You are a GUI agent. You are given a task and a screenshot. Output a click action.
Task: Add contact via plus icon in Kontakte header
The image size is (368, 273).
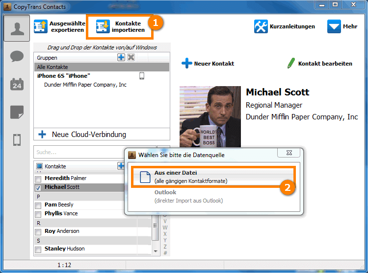click(x=121, y=166)
